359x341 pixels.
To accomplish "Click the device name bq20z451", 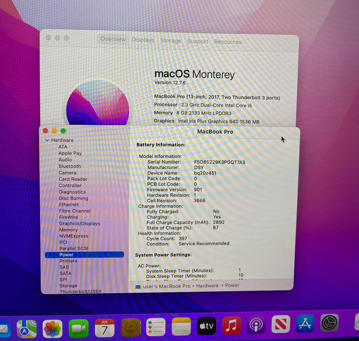I will point(205,173).
